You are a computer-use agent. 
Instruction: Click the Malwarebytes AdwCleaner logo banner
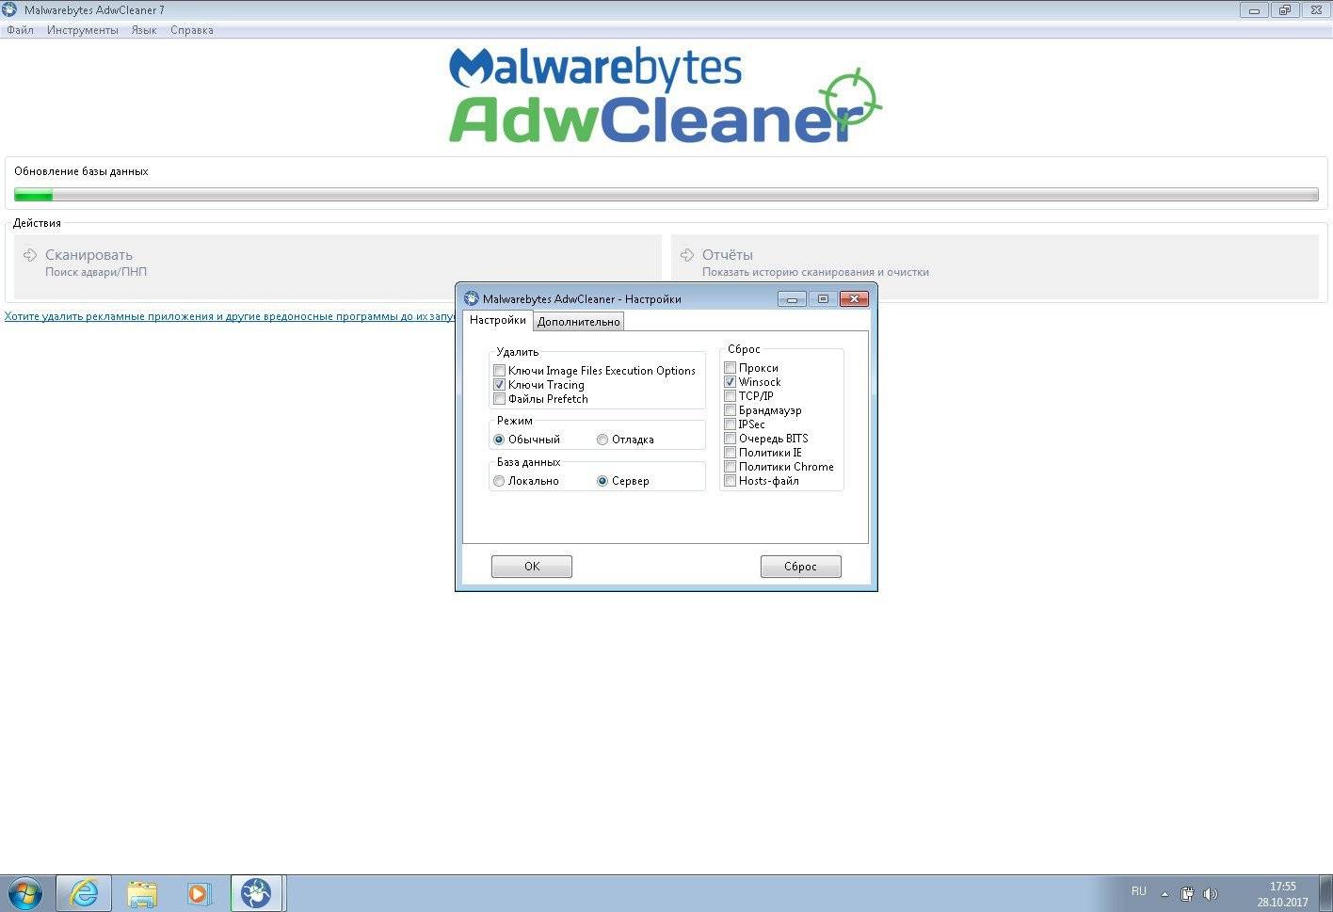pyautogui.click(x=666, y=95)
